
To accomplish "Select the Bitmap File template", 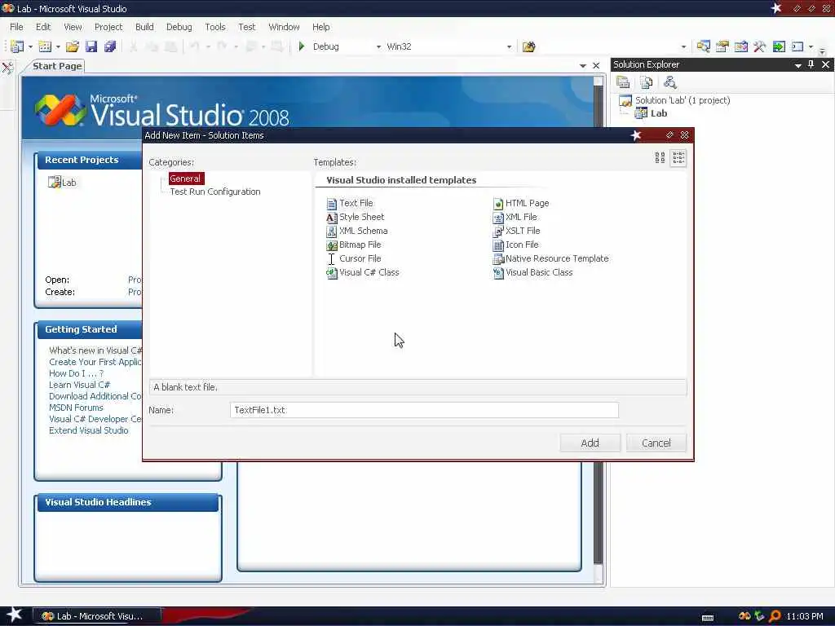I will tap(354, 245).
